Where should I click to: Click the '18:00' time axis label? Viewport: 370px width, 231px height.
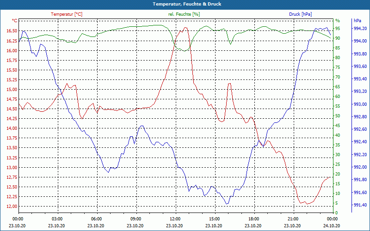pos(253,219)
